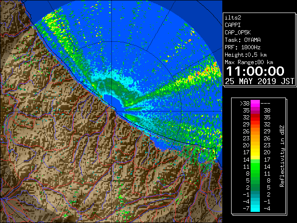Click the bright green 11-14 legend swatch
The width and height of the screenshot is (297, 223).
(255, 166)
